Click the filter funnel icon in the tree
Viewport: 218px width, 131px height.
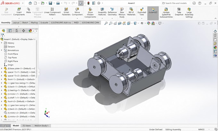click(2, 35)
